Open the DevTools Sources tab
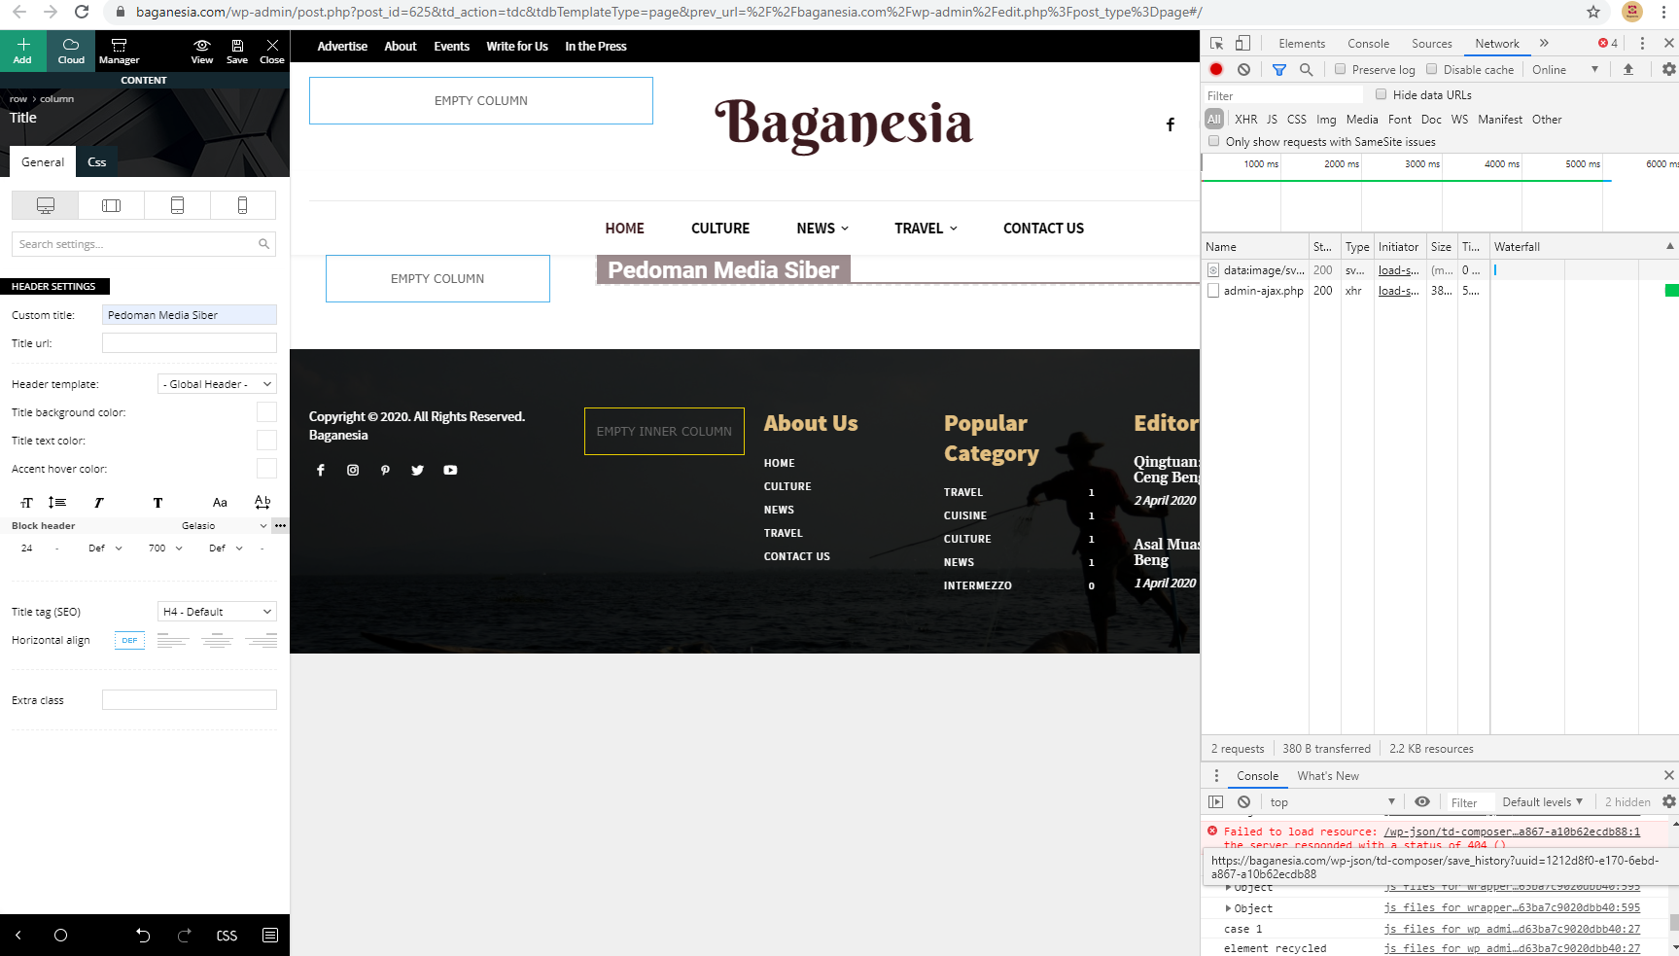Image resolution: width=1679 pixels, height=956 pixels. [x=1431, y=44]
